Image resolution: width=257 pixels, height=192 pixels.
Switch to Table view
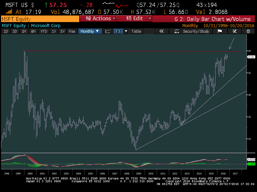point(136,31)
